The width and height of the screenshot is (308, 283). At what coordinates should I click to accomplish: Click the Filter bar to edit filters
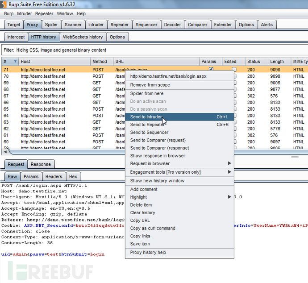[154, 50]
